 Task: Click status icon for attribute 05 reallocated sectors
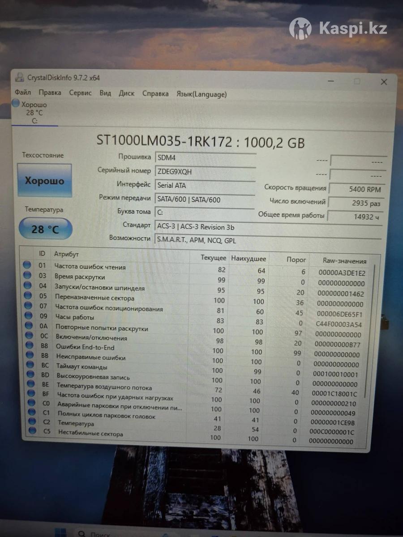28,296
